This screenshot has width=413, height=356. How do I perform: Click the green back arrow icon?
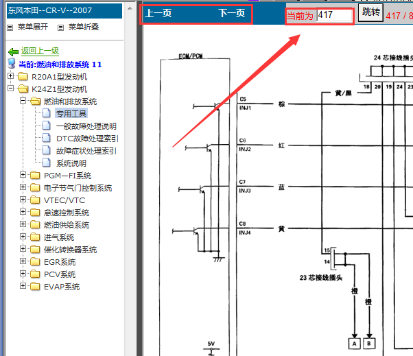click(x=13, y=51)
